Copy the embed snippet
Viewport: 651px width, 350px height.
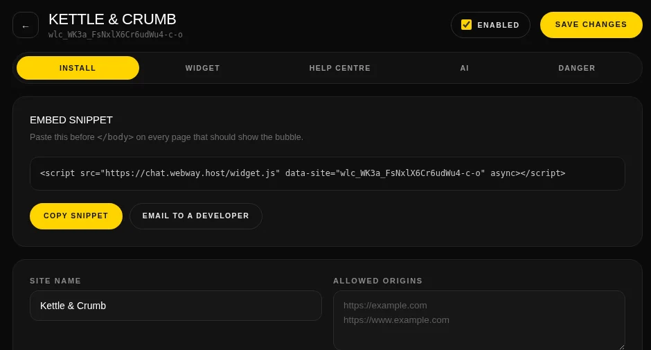(76, 216)
